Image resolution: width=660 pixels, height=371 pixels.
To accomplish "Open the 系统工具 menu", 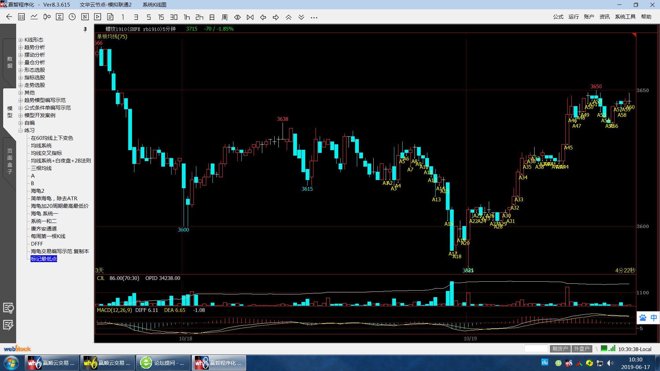I will [625, 17].
